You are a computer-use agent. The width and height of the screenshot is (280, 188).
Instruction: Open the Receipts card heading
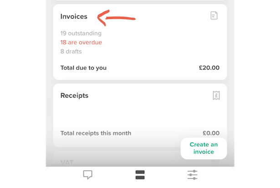(x=74, y=96)
